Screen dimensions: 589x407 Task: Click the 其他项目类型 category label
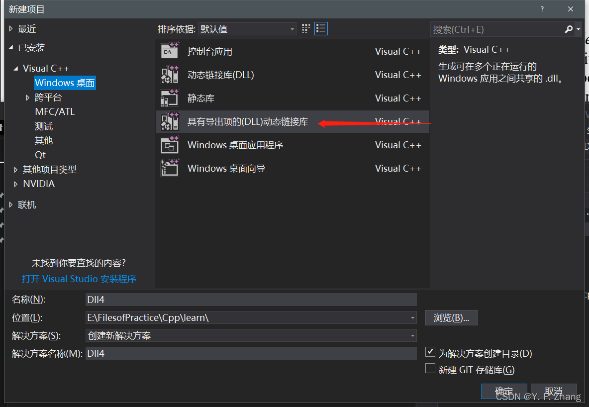click(50, 170)
